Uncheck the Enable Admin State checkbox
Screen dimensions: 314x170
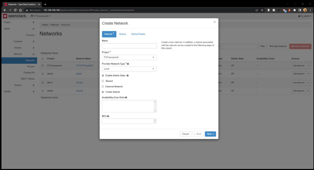103,76
